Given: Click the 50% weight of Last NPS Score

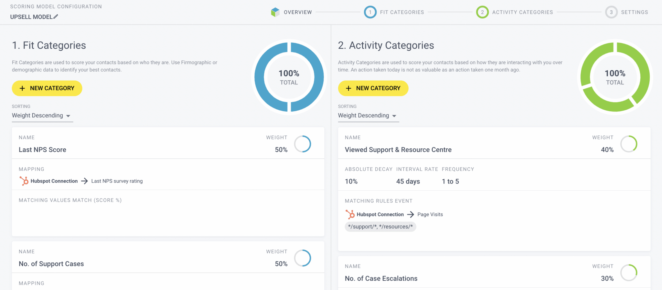Looking at the screenshot, I should click(x=281, y=150).
